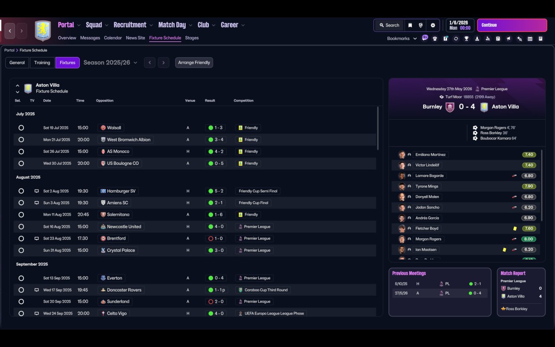
Task: Click the TV icon for the Hamburger SV match
Action: click(x=36, y=191)
